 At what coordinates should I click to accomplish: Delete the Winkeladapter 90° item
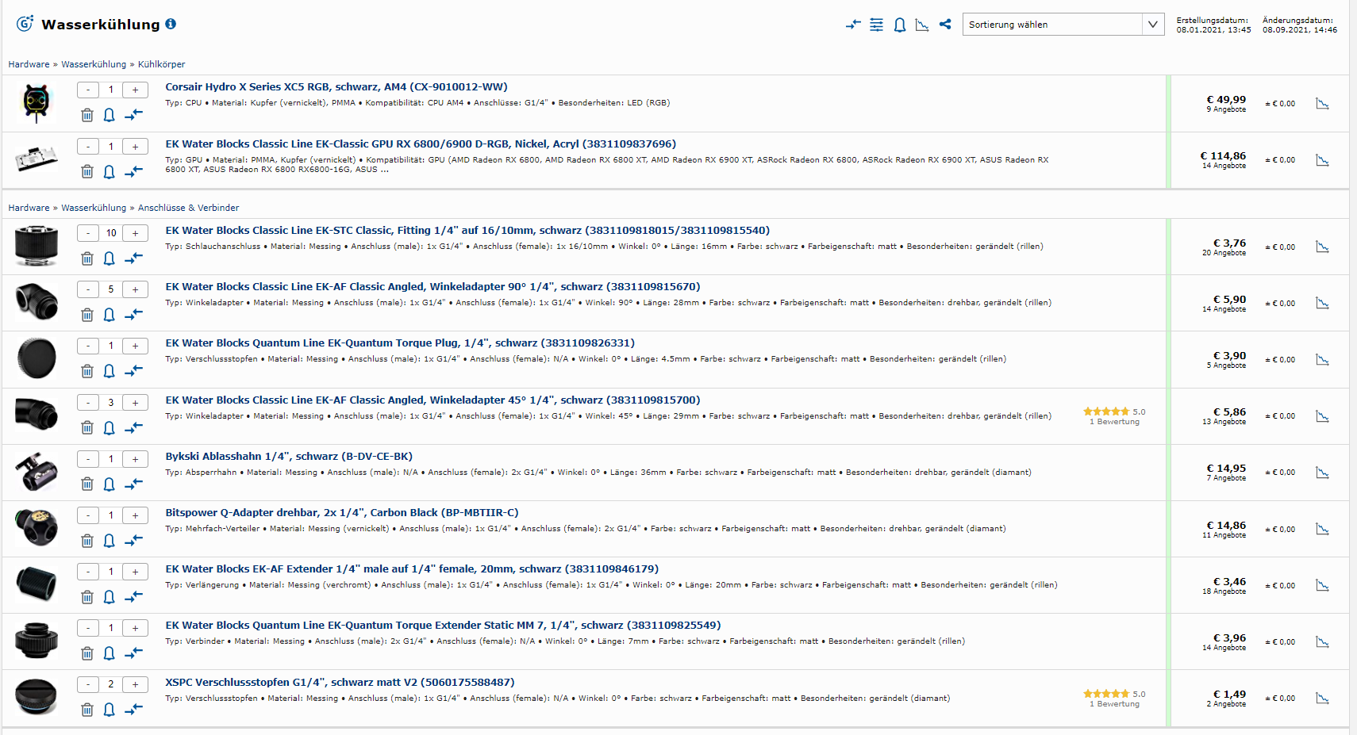(87, 315)
